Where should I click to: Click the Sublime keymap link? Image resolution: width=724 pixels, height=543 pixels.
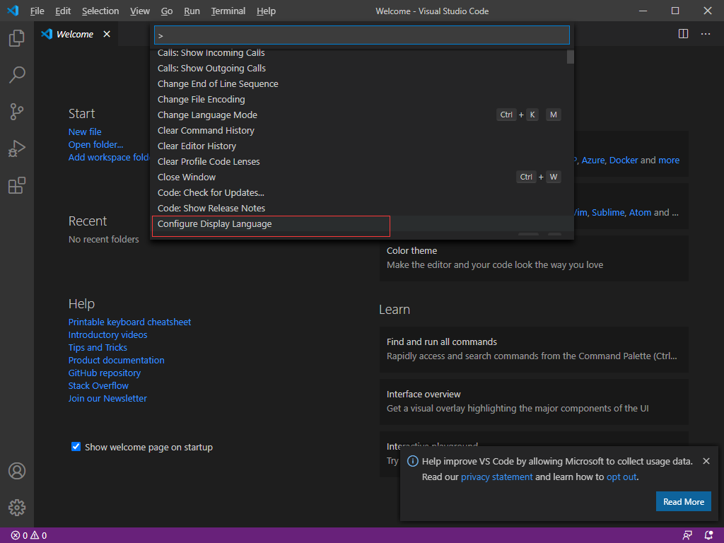click(x=608, y=212)
